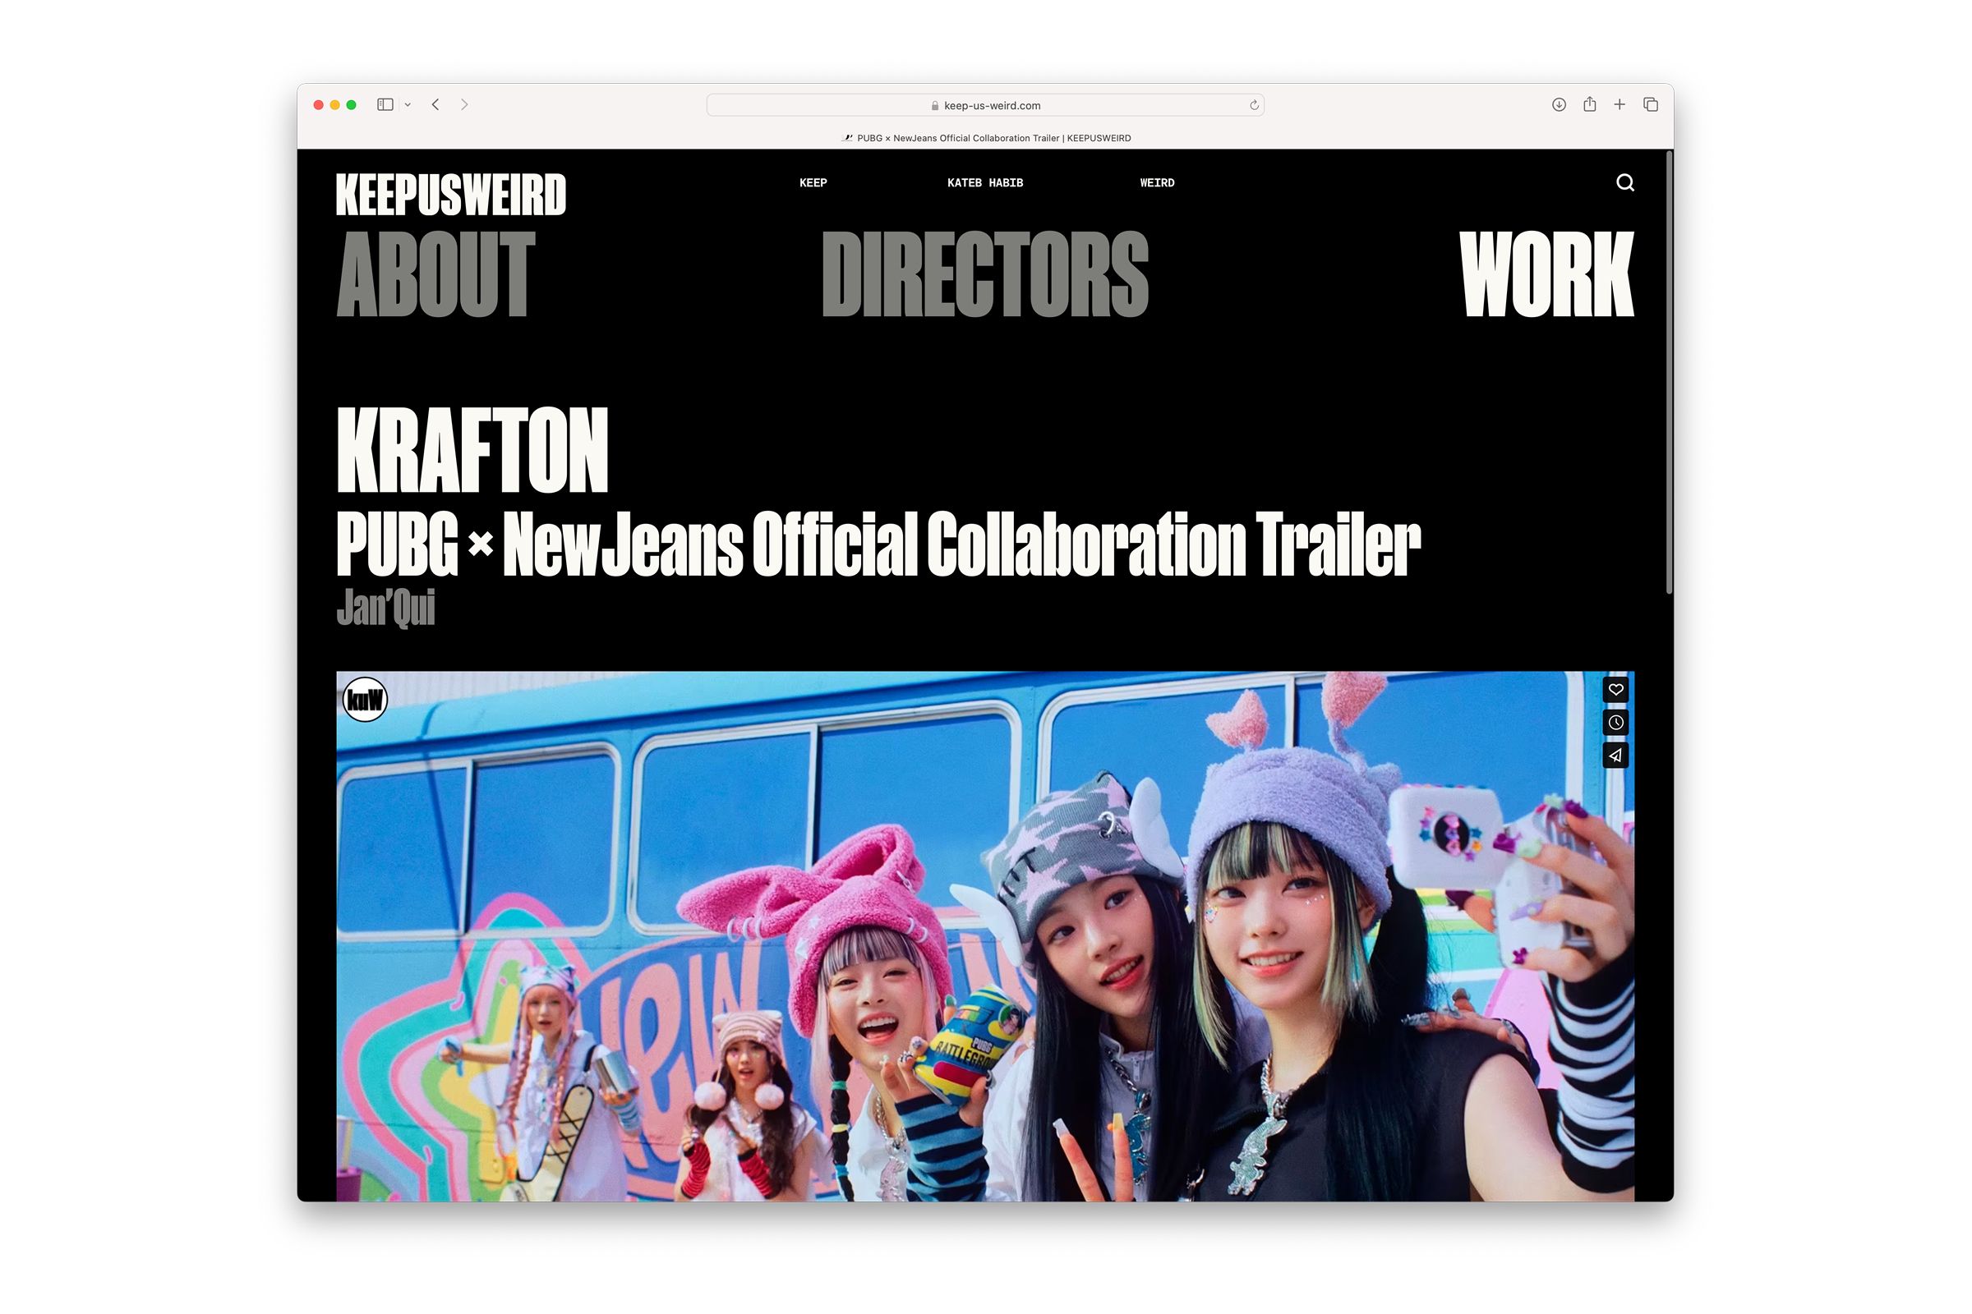Click the KEEPUSWEIRD logo link
The width and height of the screenshot is (1972, 1314).
451,195
